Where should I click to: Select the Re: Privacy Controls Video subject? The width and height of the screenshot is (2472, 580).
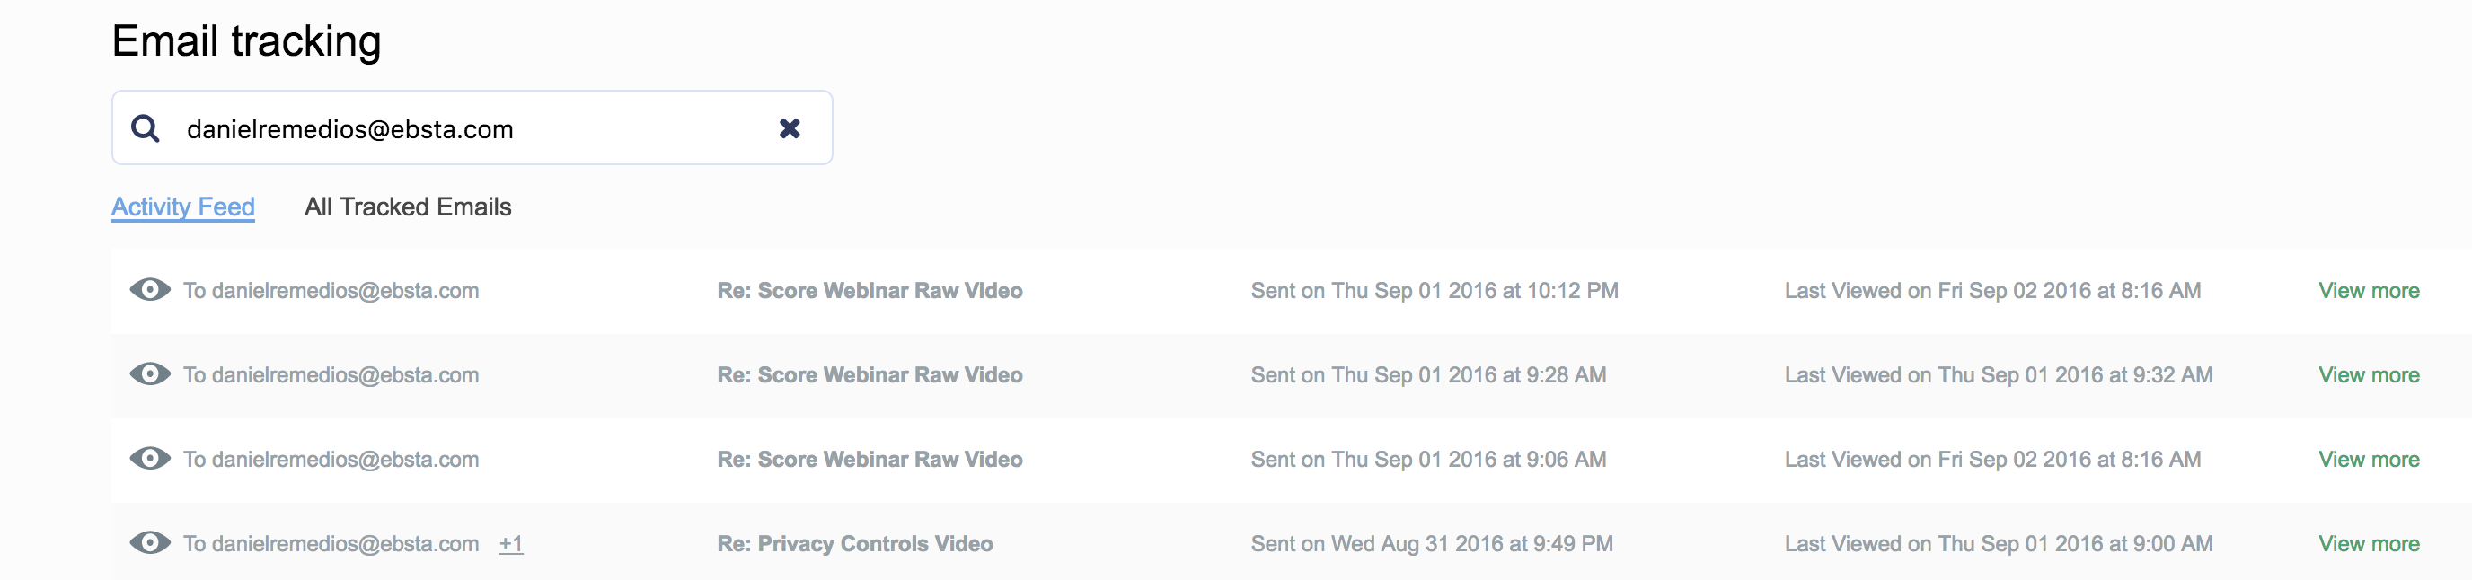tap(855, 543)
